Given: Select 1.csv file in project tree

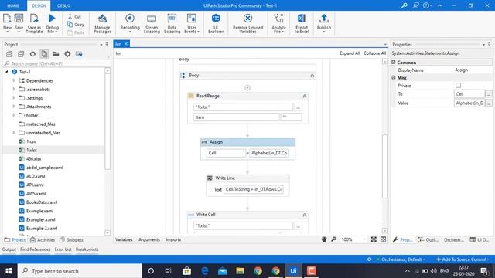Looking at the screenshot, I should pos(31,141).
